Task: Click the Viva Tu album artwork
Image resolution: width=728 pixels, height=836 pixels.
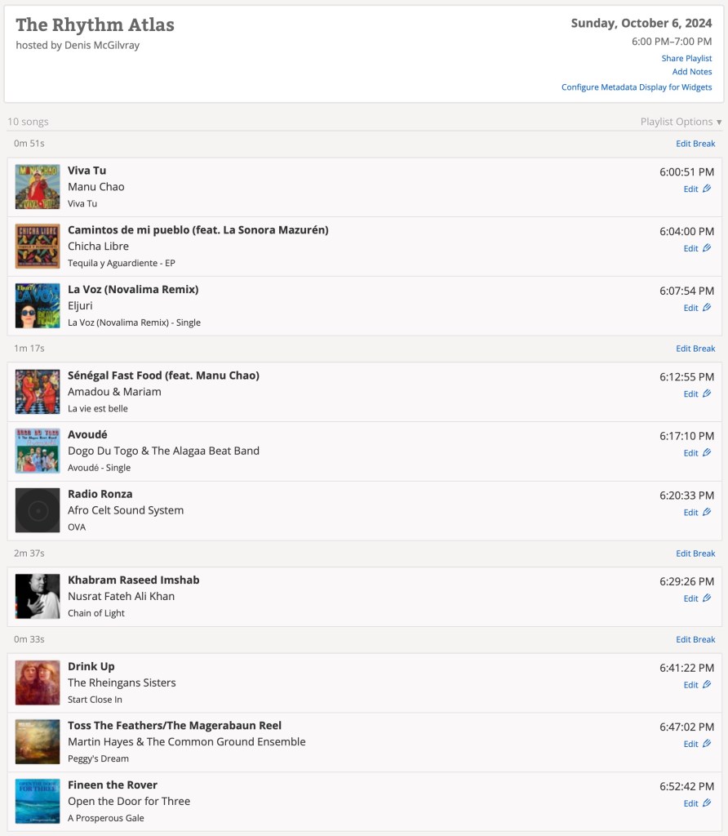Action: [38, 187]
